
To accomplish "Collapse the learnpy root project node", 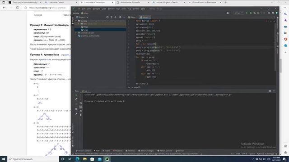I will pos(76,21).
